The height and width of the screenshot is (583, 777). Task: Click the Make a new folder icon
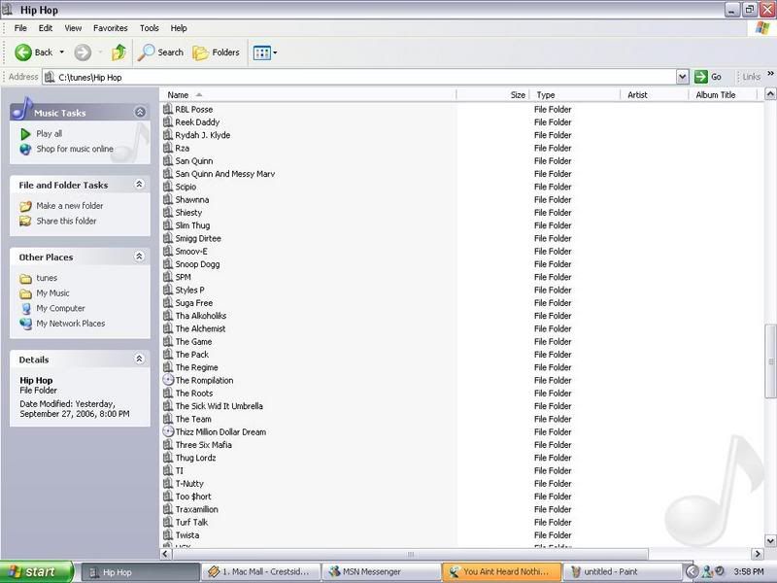(25, 206)
